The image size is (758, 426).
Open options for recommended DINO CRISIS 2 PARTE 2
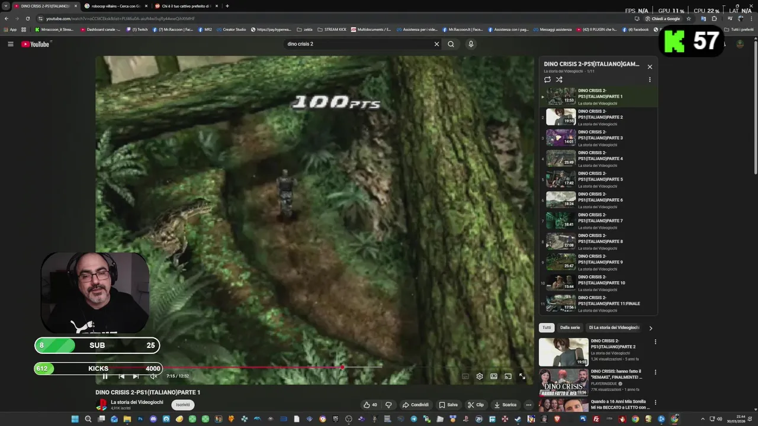pos(655,342)
